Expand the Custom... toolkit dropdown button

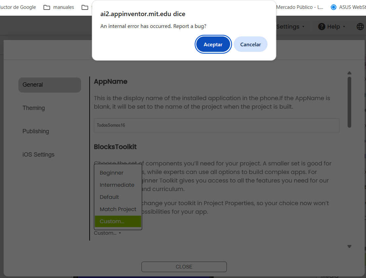pos(107,233)
